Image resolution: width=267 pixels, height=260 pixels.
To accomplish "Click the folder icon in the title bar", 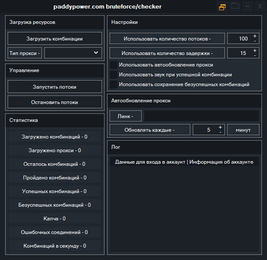I will click(x=235, y=6).
